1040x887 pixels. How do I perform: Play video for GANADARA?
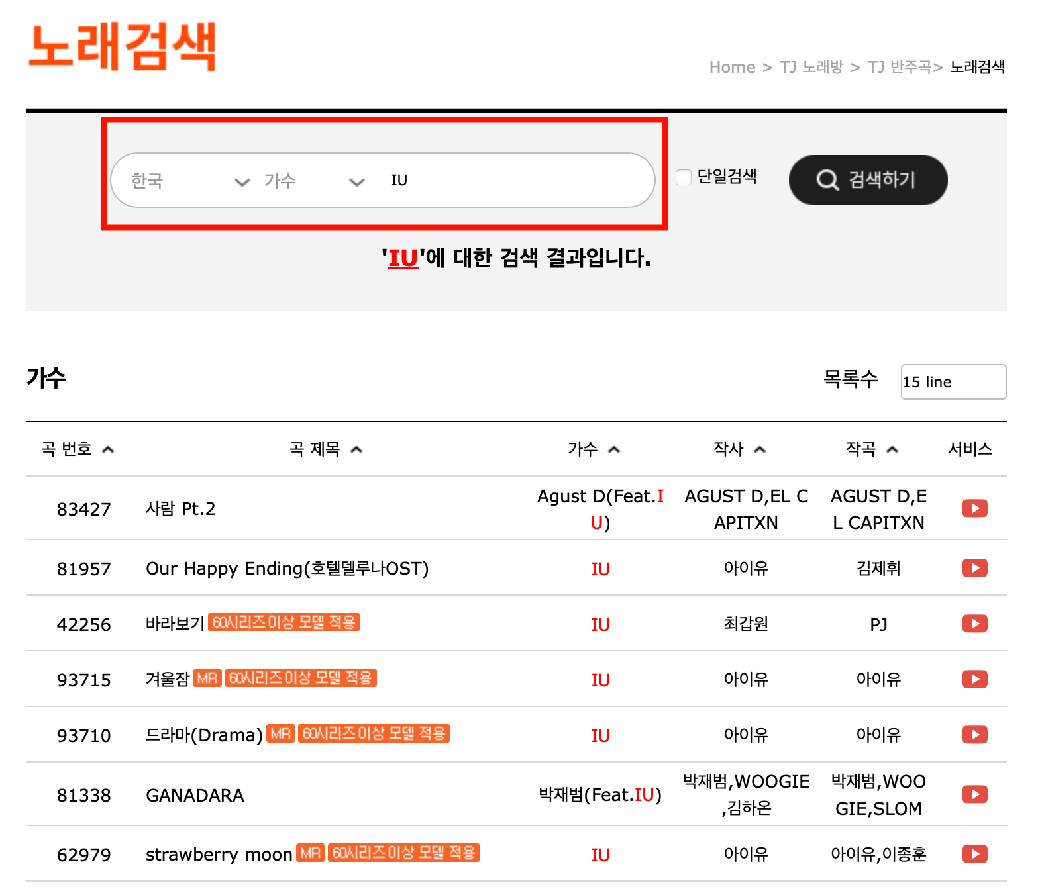974,794
